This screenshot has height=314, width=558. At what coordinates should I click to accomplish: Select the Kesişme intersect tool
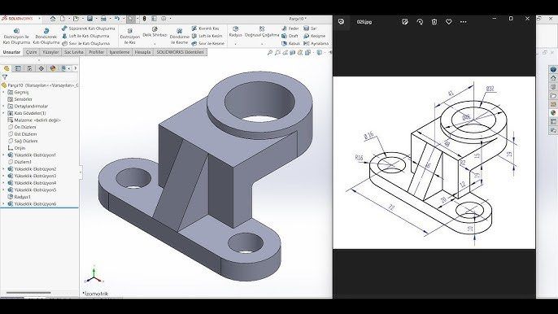click(x=314, y=36)
